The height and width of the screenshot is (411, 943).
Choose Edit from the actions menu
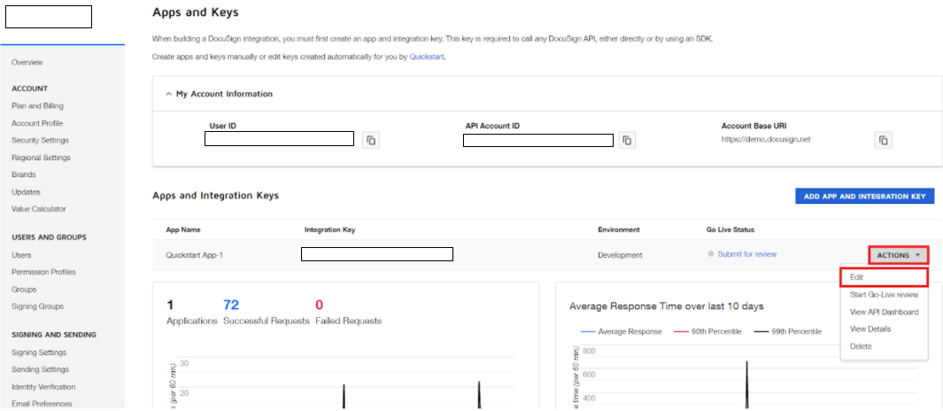tap(884, 277)
